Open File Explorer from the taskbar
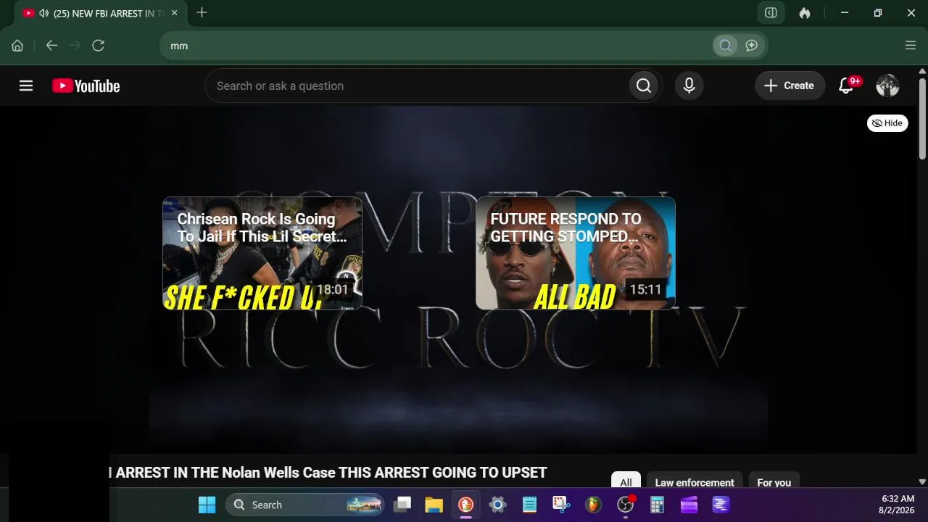The height and width of the screenshot is (522, 928). pyautogui.click(x=434, y=505)
